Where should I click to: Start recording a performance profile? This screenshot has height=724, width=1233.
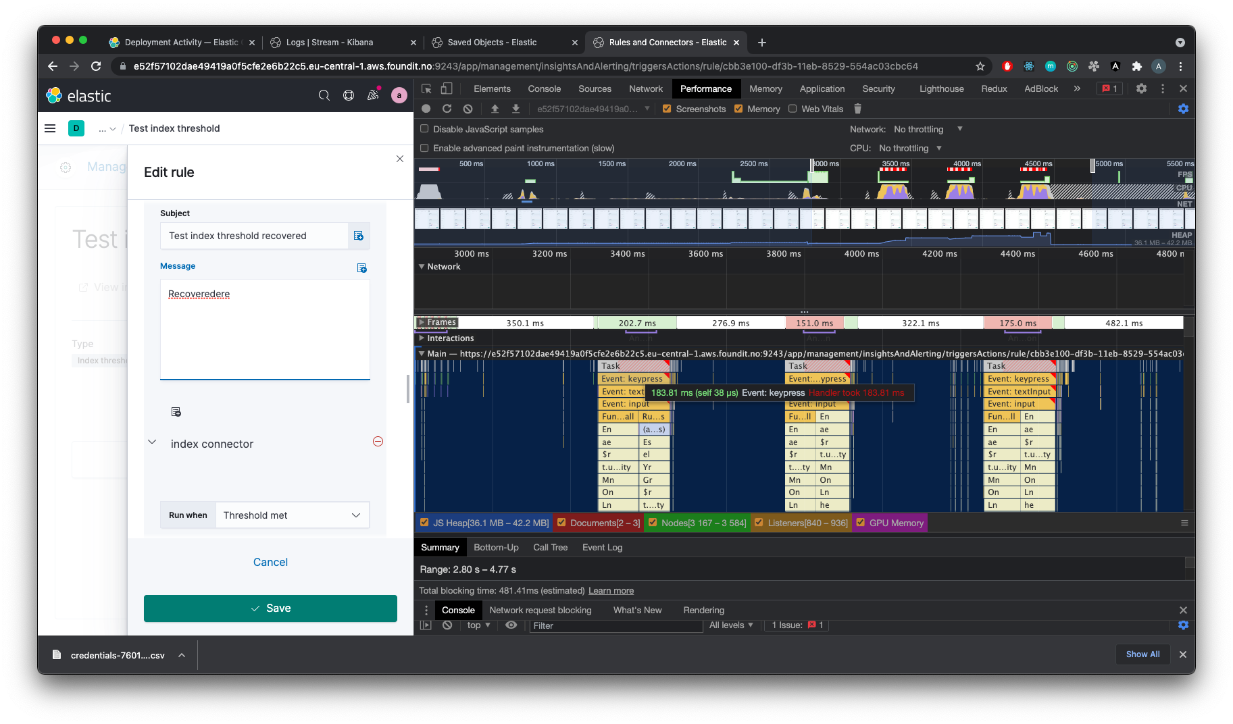(x=426, y=109)
